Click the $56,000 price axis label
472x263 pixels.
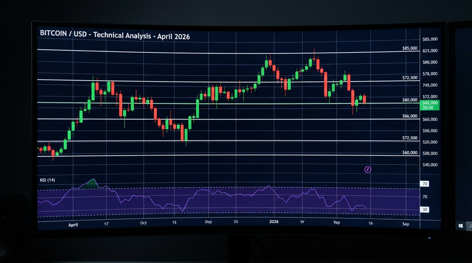pyautogui.click(x=430, y=131)
